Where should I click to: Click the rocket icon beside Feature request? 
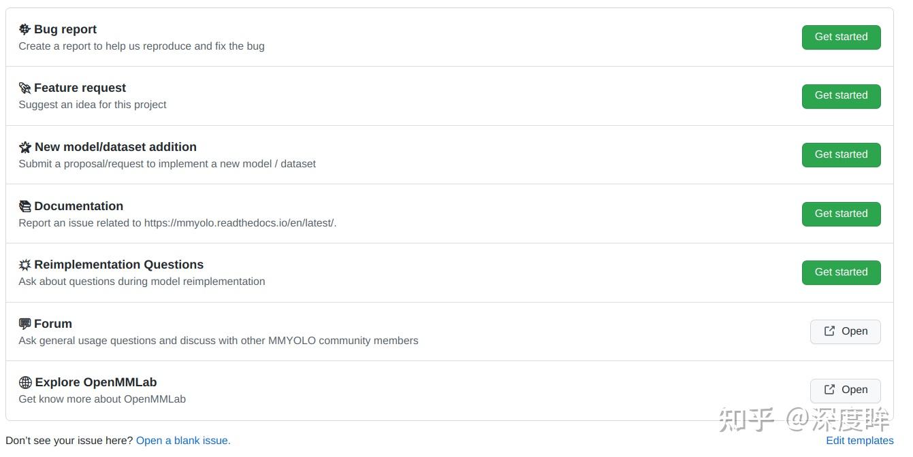click(x=25, y=88)
